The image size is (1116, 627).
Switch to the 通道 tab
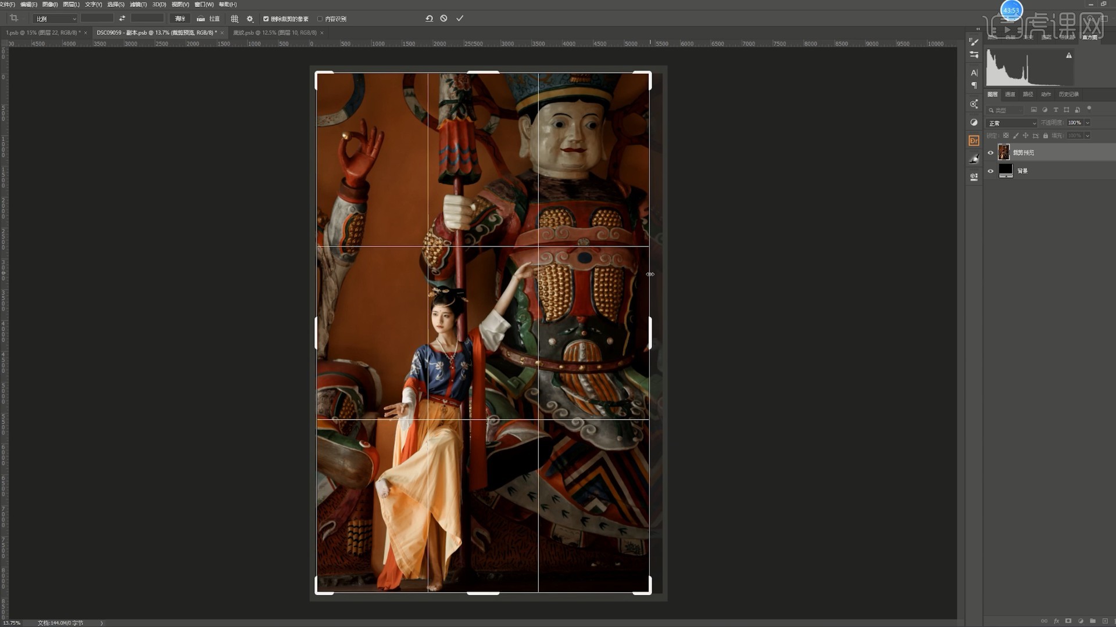click(1010, 94)
